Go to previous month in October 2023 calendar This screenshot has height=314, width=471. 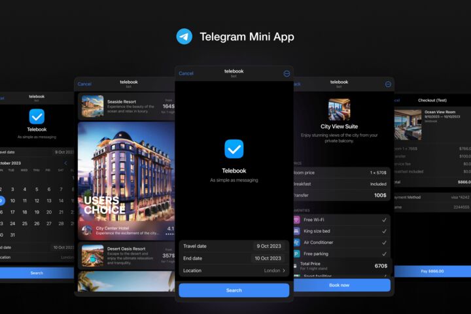pyautogui.click(x=66, y=163)
